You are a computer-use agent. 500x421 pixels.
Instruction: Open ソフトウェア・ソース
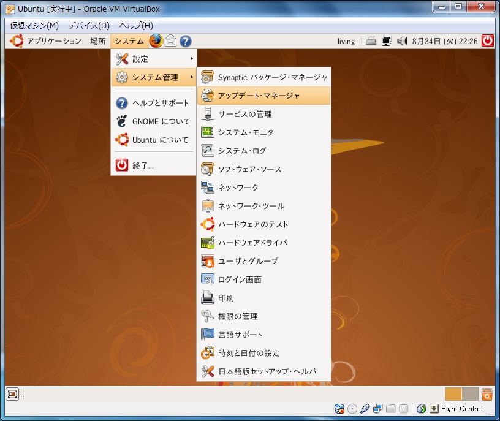263,169
